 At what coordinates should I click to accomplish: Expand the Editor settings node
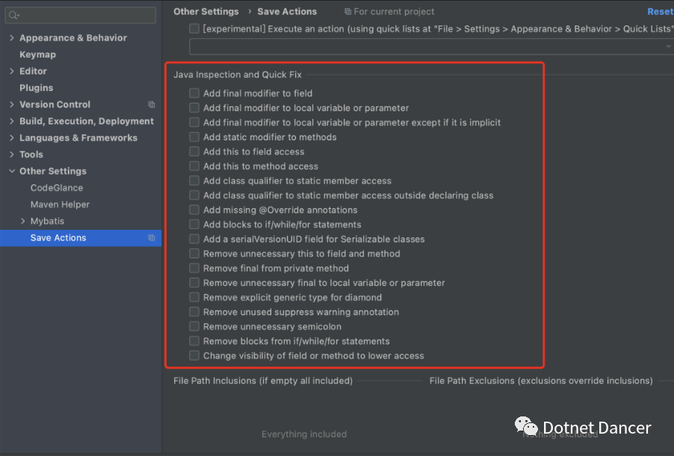12,72
